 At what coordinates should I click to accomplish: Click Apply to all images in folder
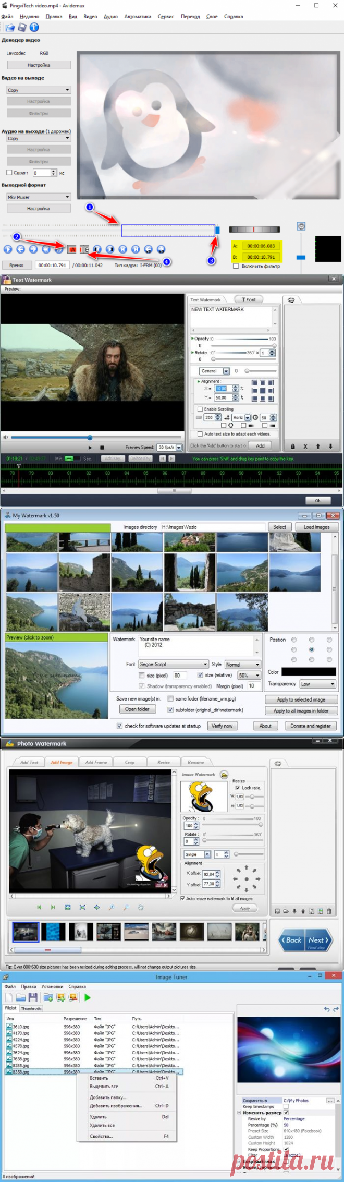tap(301, 710)
